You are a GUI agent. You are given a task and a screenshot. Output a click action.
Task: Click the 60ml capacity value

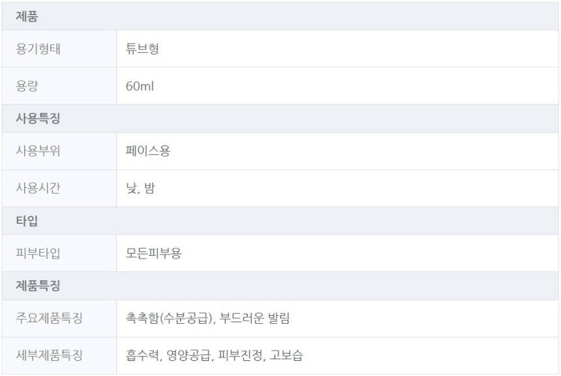(x=140, y=86)
